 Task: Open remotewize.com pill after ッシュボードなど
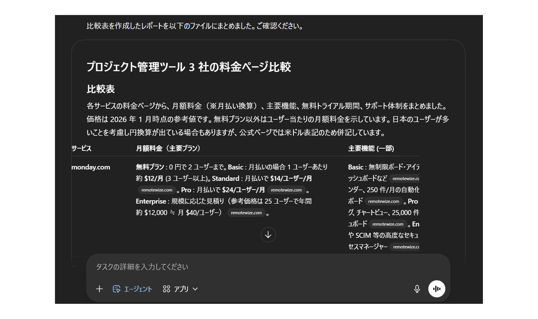(x=406, y=178)
